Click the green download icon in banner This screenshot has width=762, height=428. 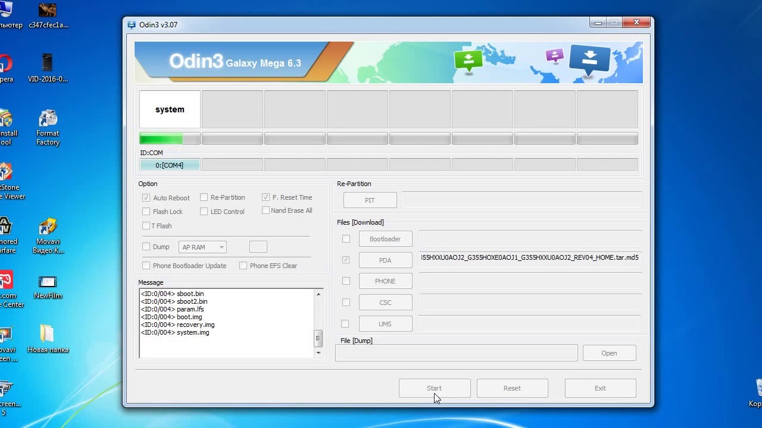pyautogui.click(x=469, y=61)
